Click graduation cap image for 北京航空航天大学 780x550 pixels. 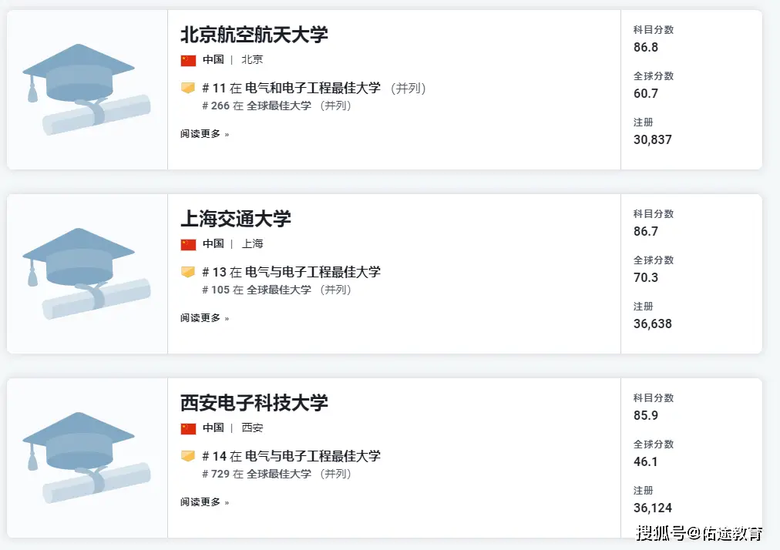[x=86, y=89]
